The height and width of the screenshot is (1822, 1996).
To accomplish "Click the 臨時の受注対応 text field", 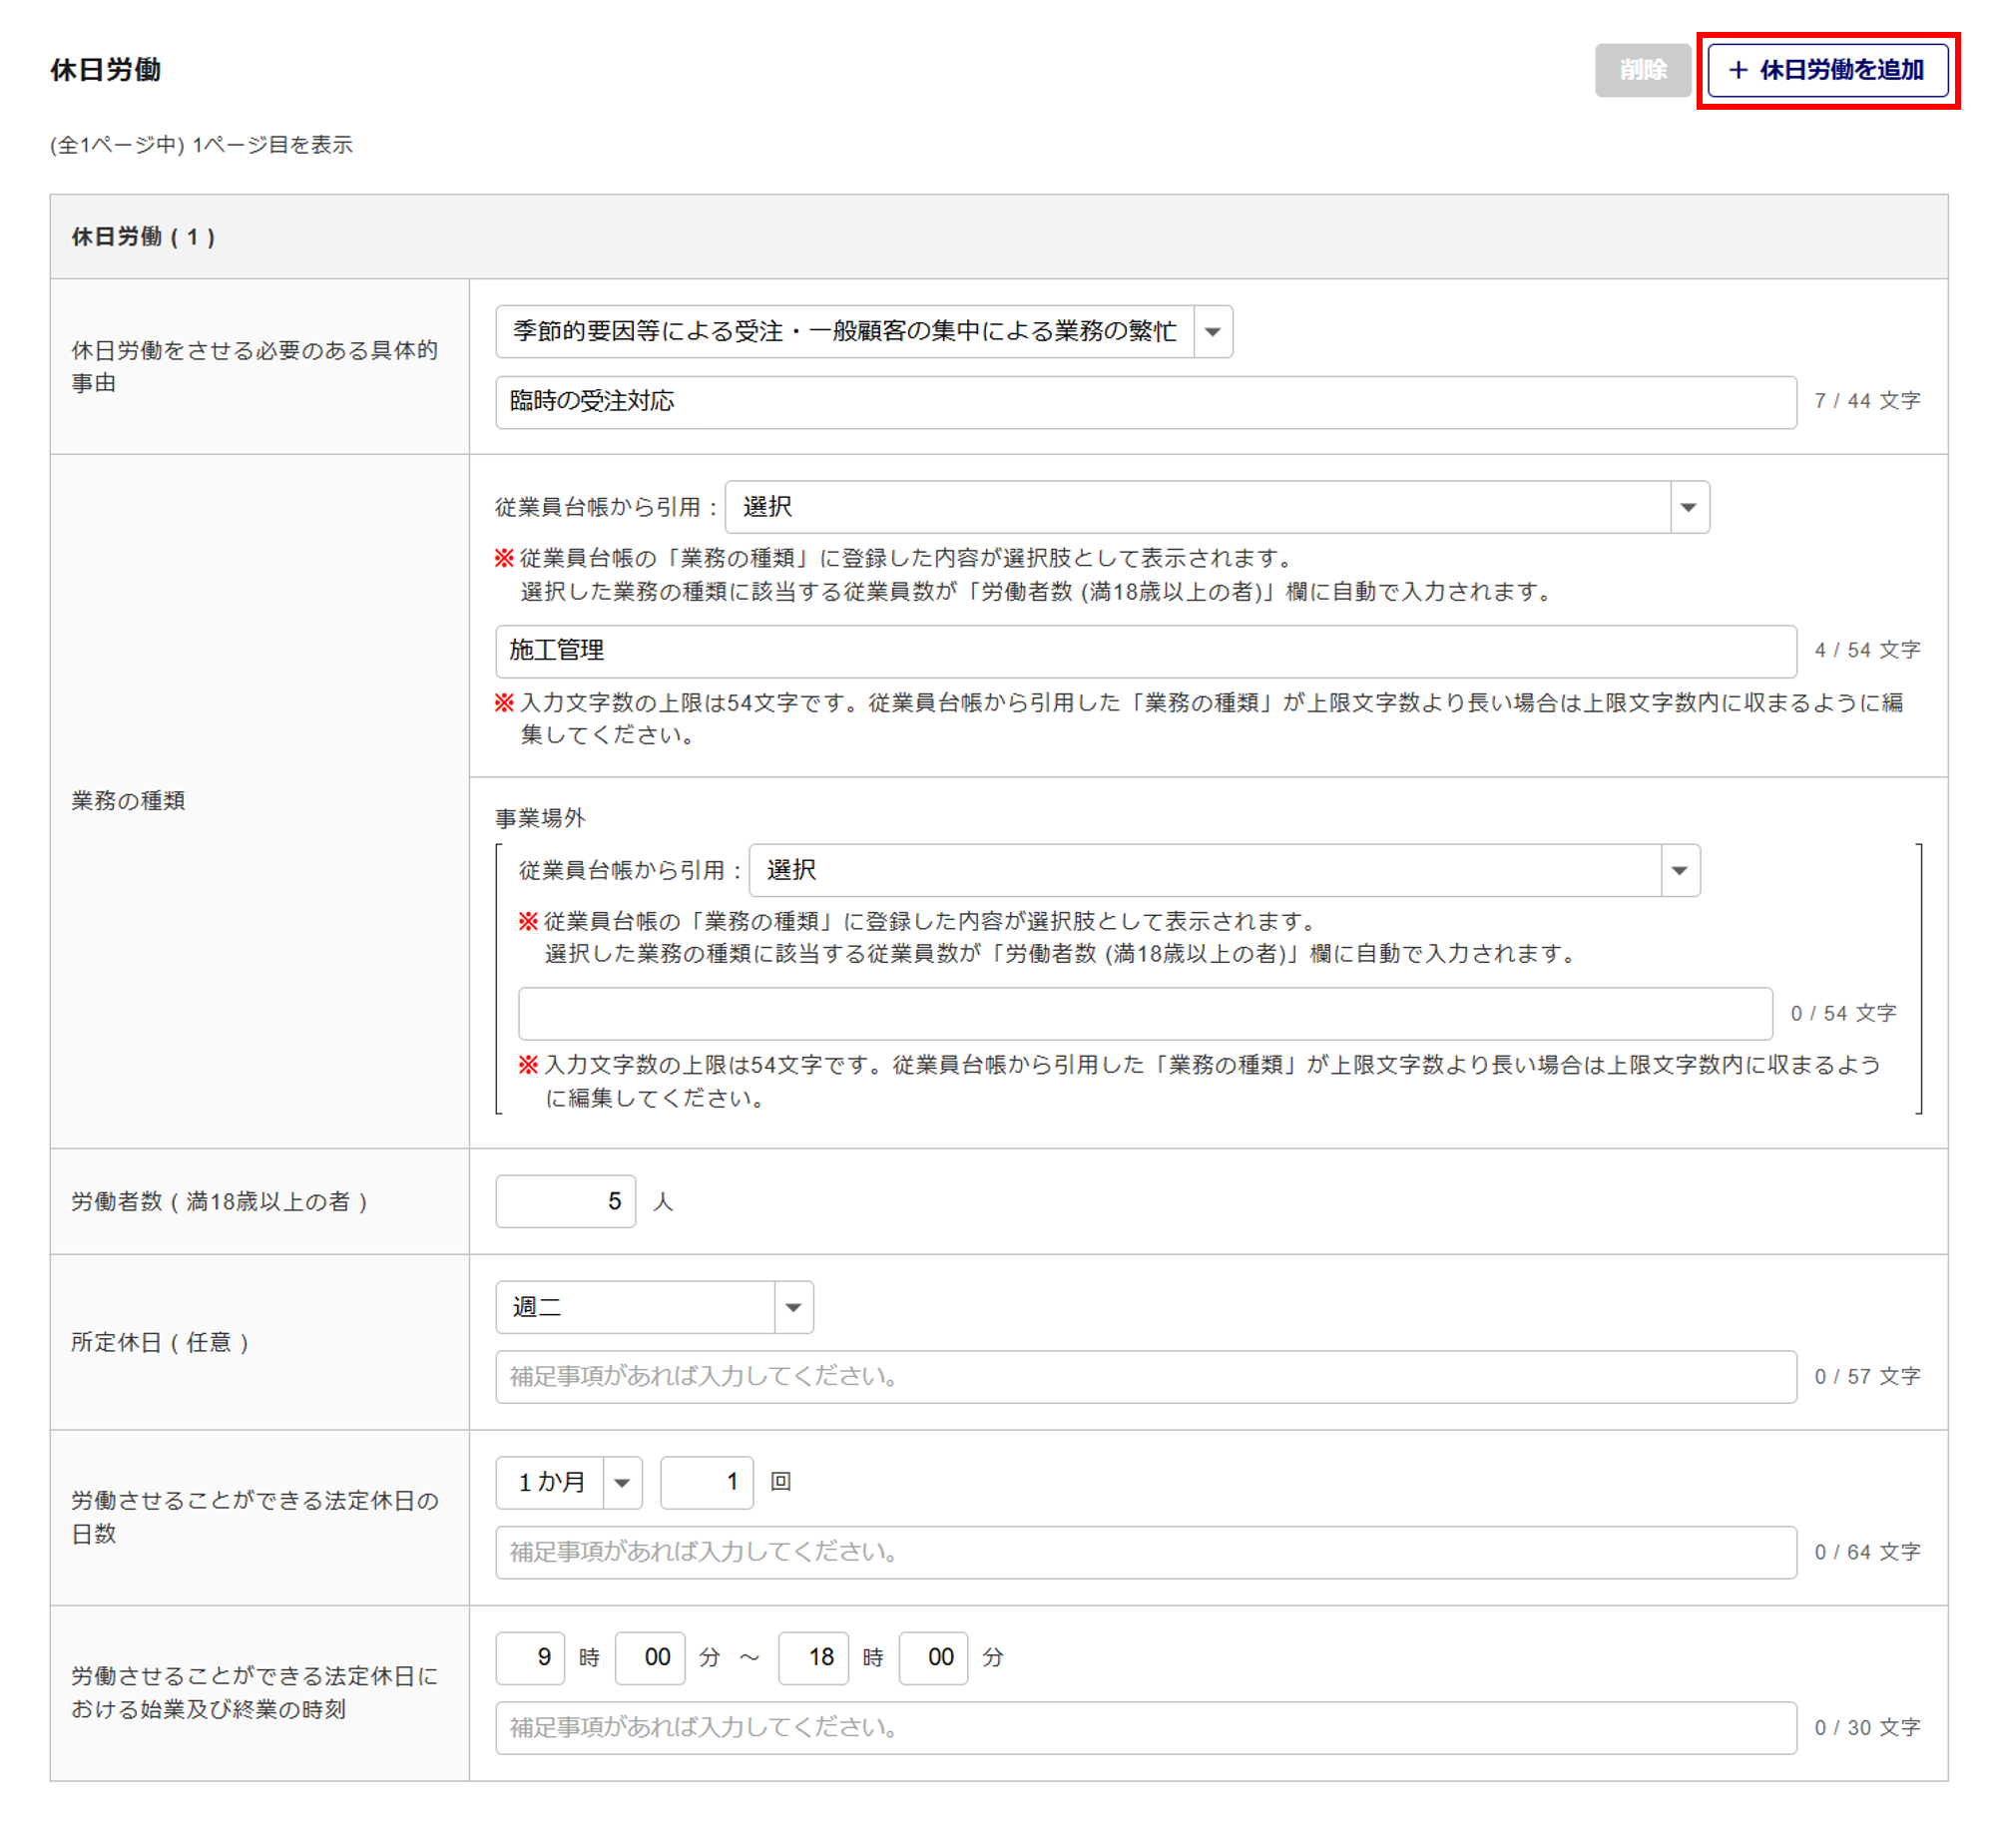I will [1145, 402].
